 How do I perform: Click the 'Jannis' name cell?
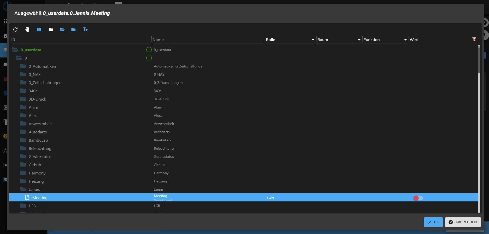[x=159, y=189]
